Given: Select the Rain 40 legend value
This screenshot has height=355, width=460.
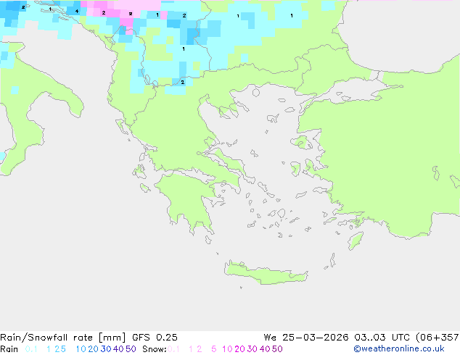Looking at the screenshot, I should 118,349.
